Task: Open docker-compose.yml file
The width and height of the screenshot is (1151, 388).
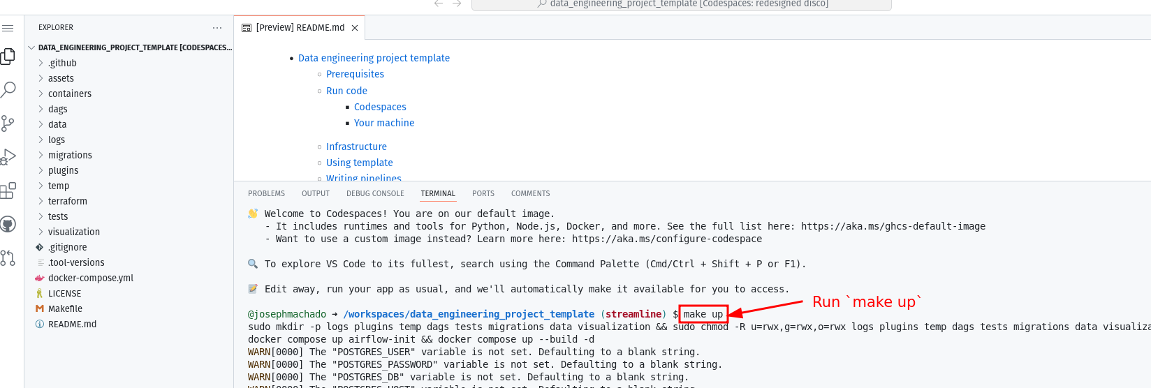Action: pyautogui.click(x=91, y=278)
